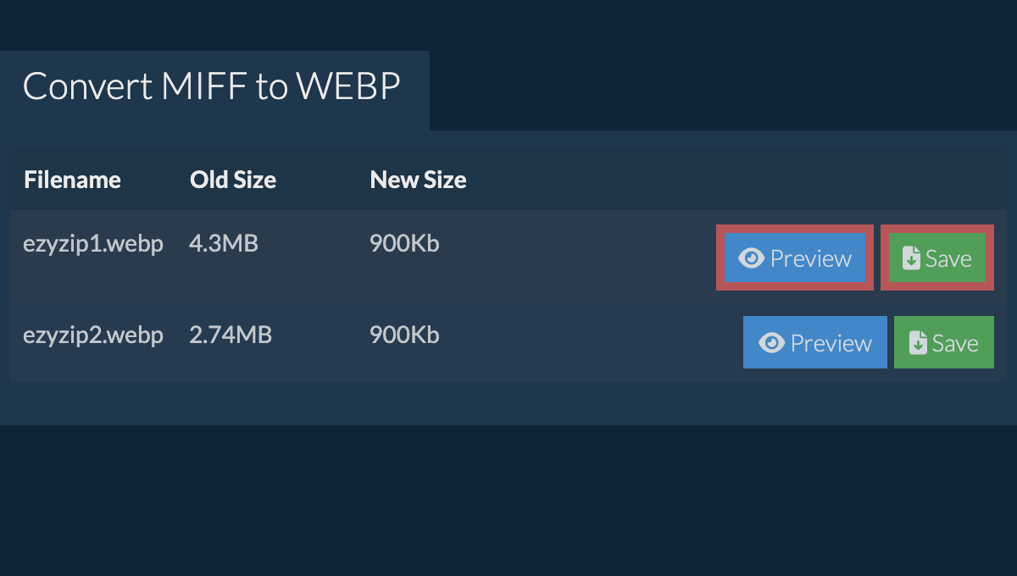1017x576 pixels.
Task: Preview the converted ezyzip2.webp file
Action: pyautogui.click(x=815, y=343)
